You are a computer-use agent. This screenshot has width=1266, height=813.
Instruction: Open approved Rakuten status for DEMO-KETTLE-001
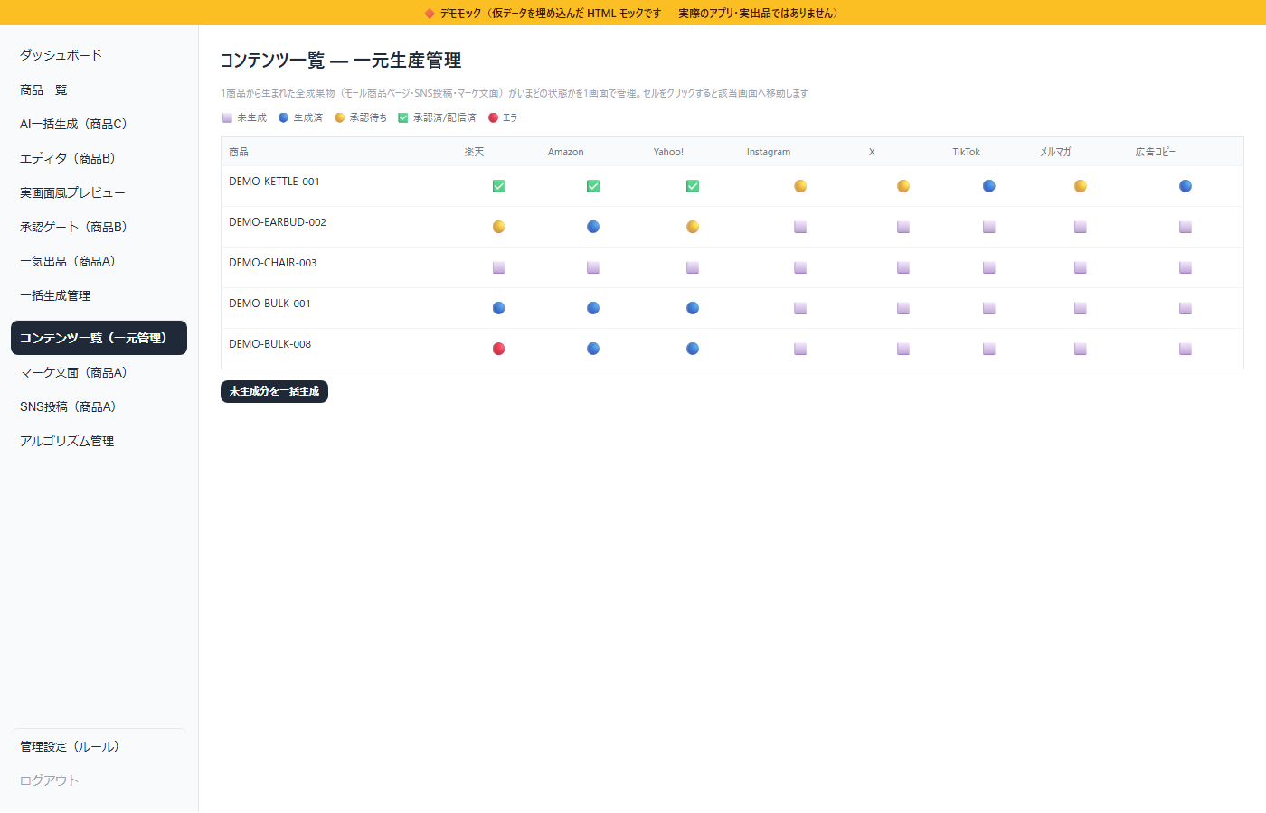(x=498, y=186)
